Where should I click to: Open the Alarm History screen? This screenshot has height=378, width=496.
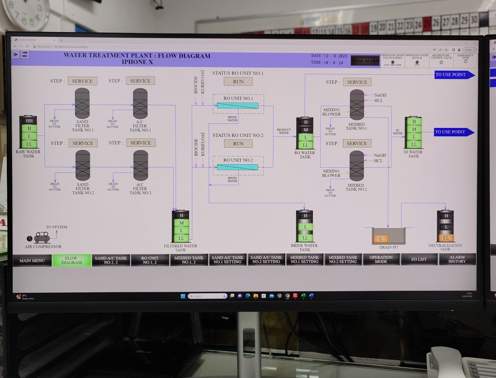pyautogui.click(x=457, y=259)
